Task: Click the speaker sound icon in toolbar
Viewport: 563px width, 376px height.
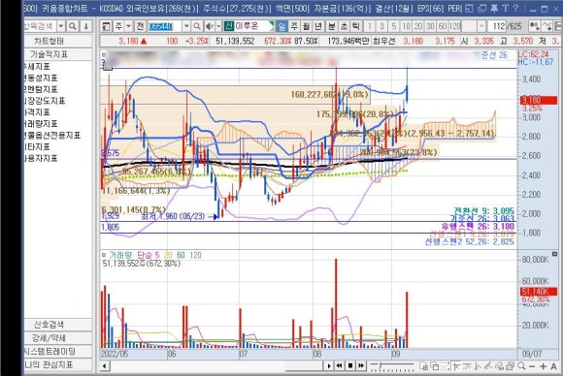Action: 209,26
